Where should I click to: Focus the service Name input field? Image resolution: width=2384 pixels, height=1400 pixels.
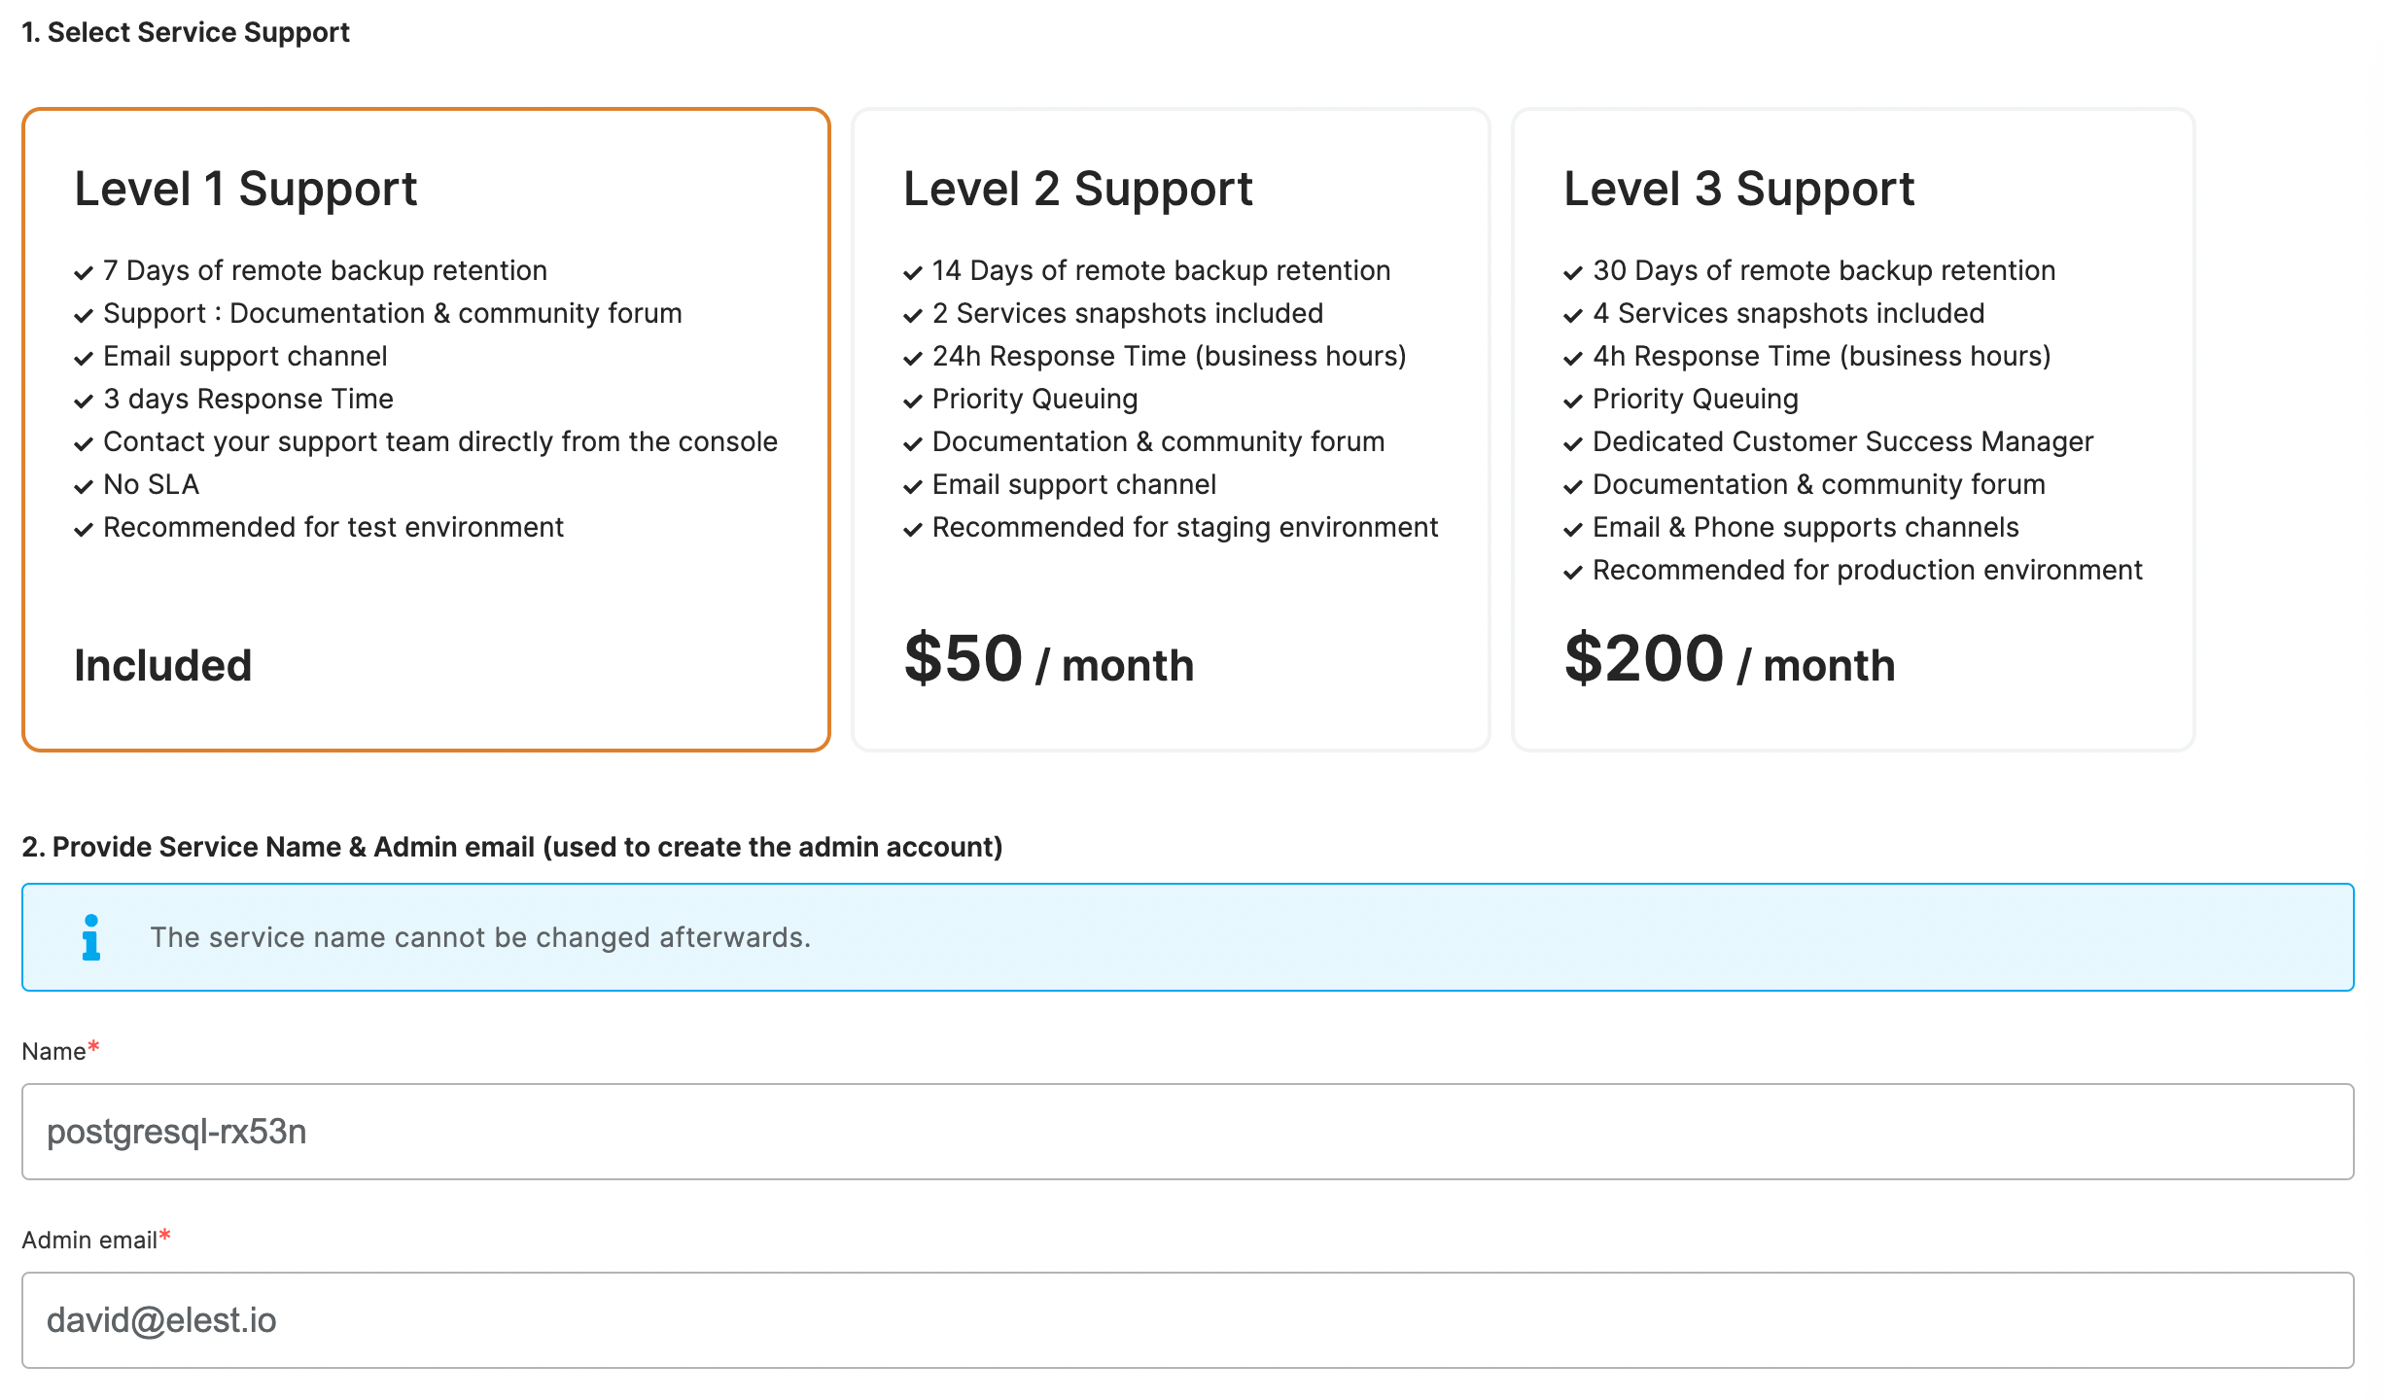(1187, 1132)
